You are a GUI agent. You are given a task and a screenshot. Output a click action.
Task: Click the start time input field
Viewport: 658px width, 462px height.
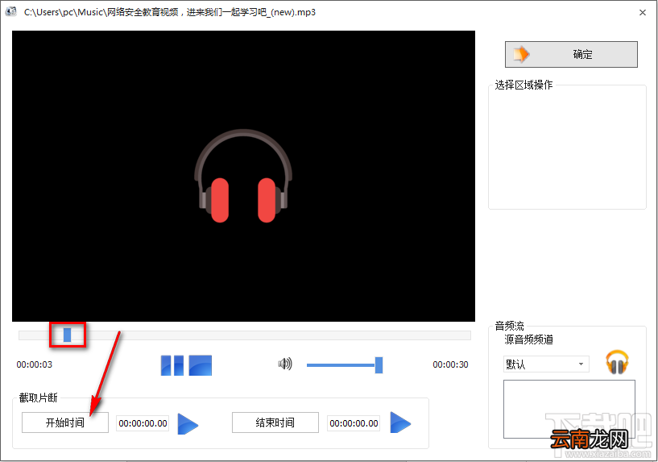tap(143, 423)
